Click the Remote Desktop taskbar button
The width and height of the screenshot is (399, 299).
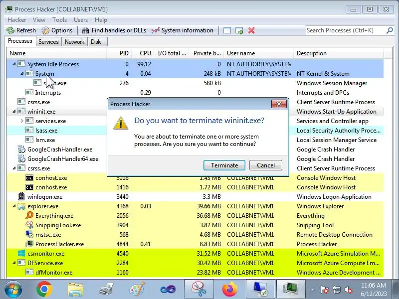[x=260, y=289]
